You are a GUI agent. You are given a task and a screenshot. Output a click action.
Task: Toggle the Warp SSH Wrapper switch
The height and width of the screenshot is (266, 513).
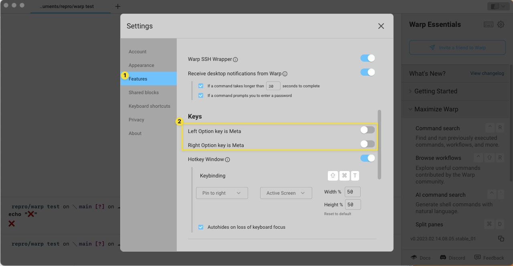pyautogui.click(x=368, y=58)
